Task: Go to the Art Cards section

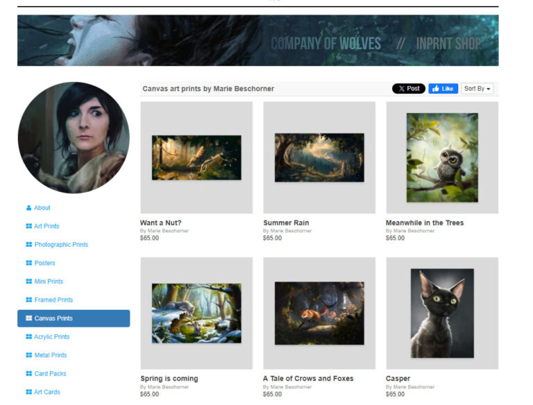Action: pyautogui.click(x=46, y=392)
